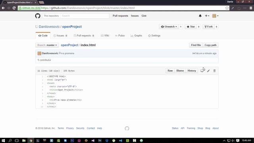
Task: Open the Chrome hamburger menu
Action: point(251,8)
